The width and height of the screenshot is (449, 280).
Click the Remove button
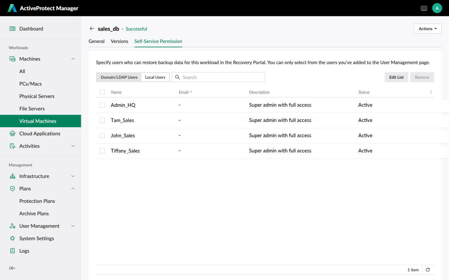point(422,77)
